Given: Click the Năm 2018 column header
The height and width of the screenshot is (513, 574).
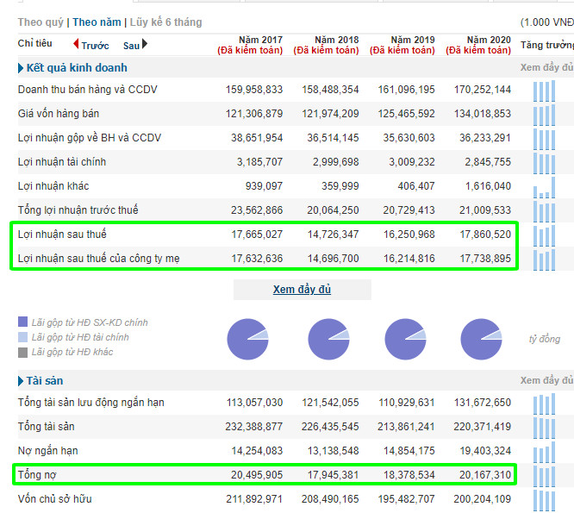Looking at the screenshot, I should 326,45.
